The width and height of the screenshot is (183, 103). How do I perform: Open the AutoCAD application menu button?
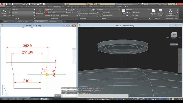(2, 5)
